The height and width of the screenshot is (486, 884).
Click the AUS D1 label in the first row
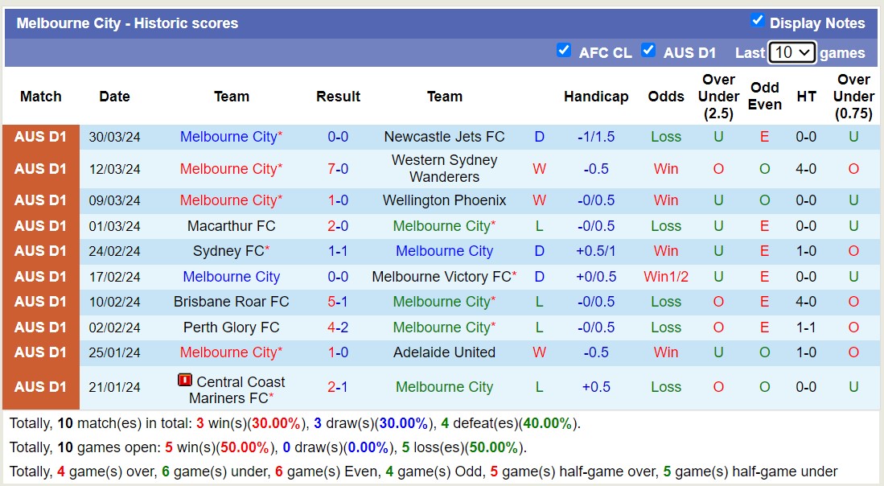[40, 137]
